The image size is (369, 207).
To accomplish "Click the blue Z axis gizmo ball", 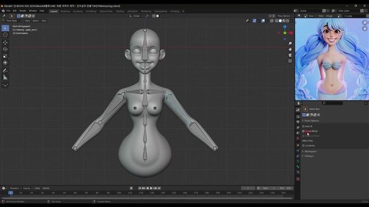I will (x=285, y=27).
